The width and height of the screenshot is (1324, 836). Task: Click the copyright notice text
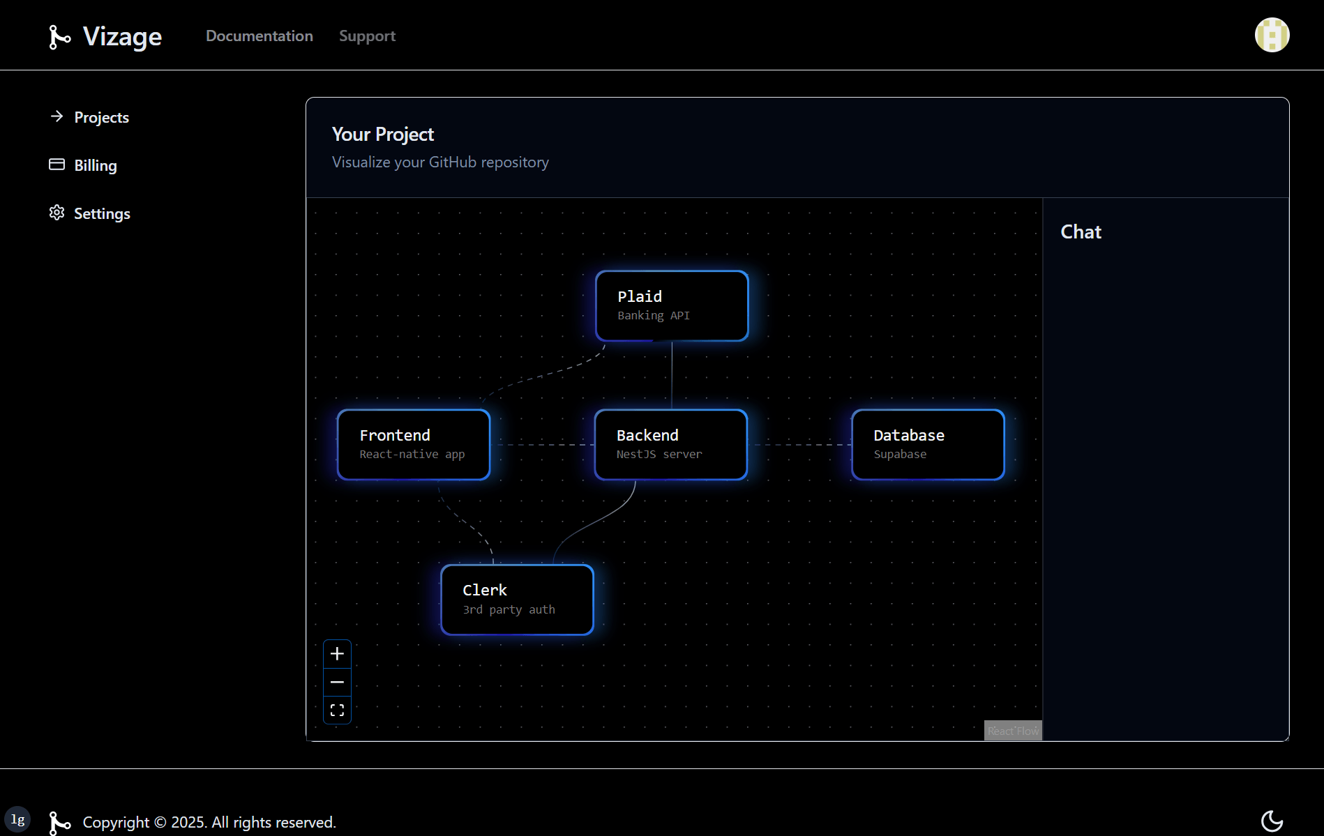click(209, 823)
